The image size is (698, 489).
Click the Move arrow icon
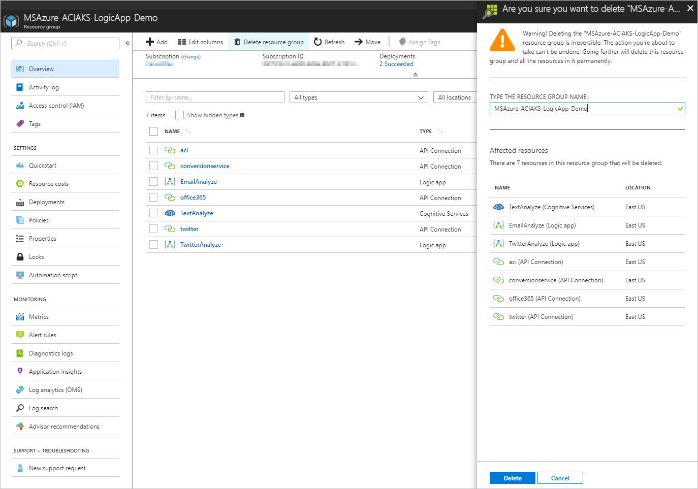tap(358, 42)
